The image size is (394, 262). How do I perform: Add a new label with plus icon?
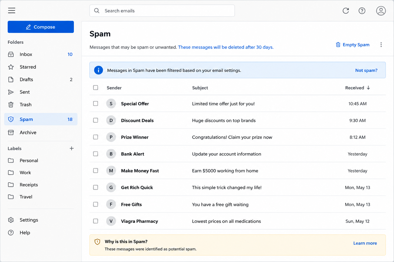click(72, 148)
